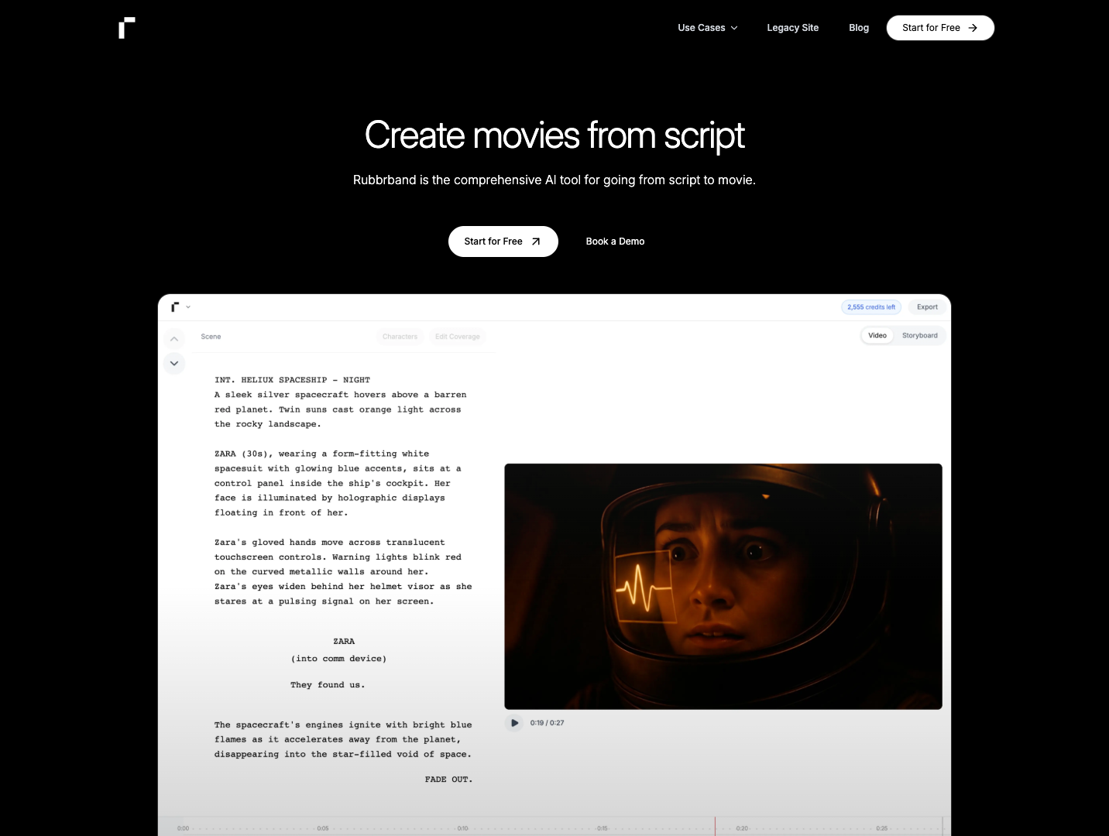Click Book a Demo
Screen dimensions: 1109x836
tap(615, 241)
